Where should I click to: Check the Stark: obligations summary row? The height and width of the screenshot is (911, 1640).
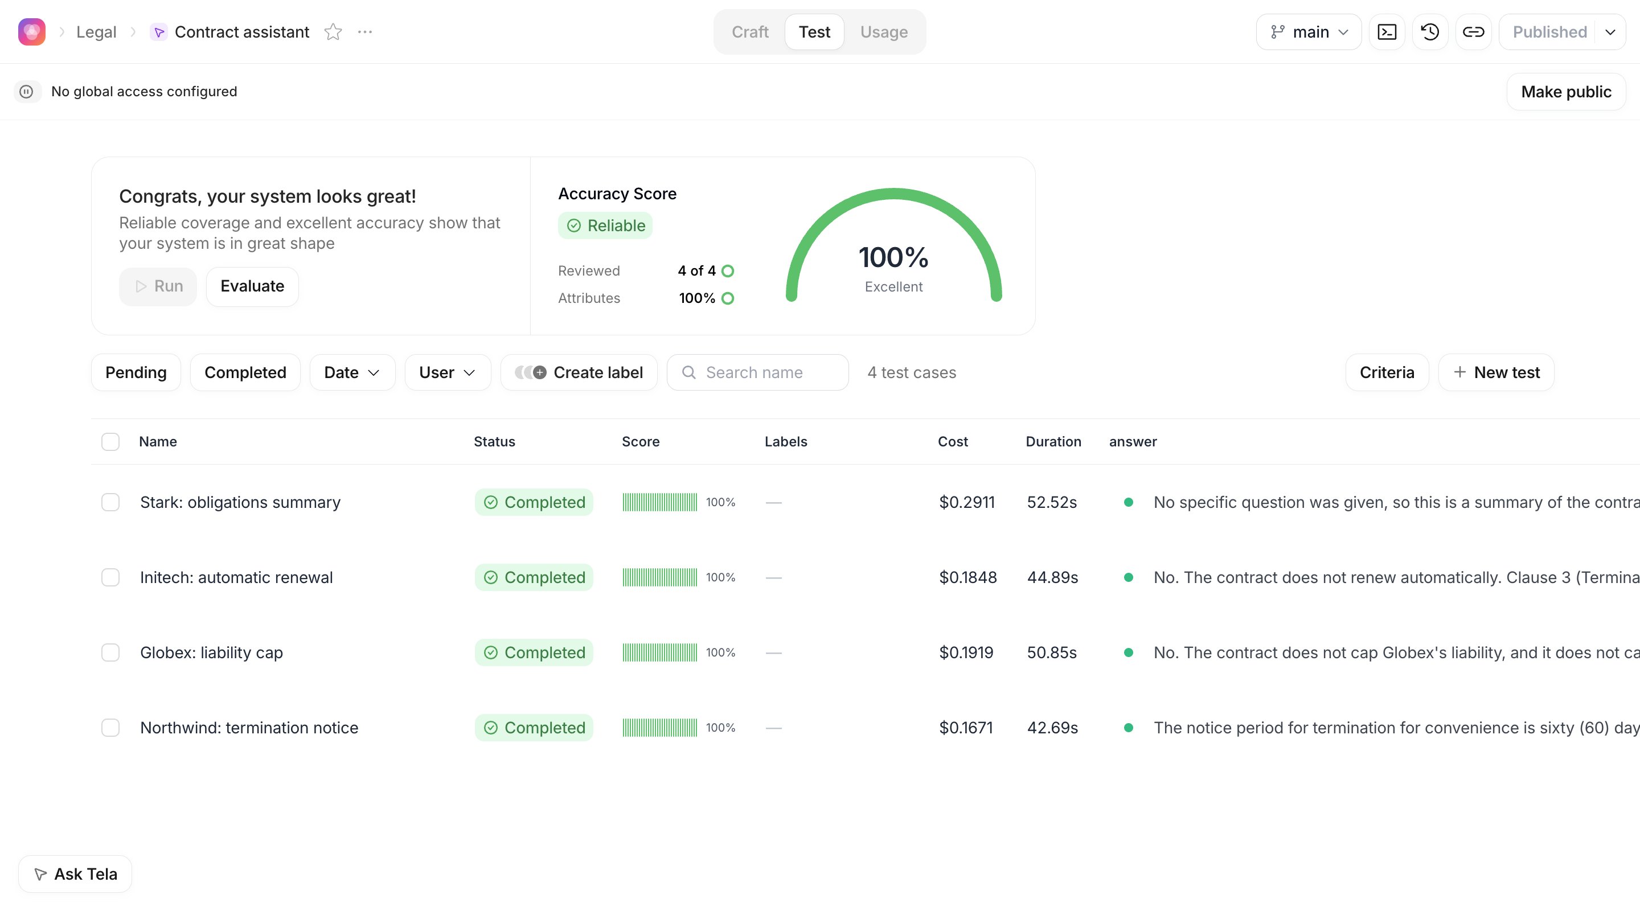point(110,502)
